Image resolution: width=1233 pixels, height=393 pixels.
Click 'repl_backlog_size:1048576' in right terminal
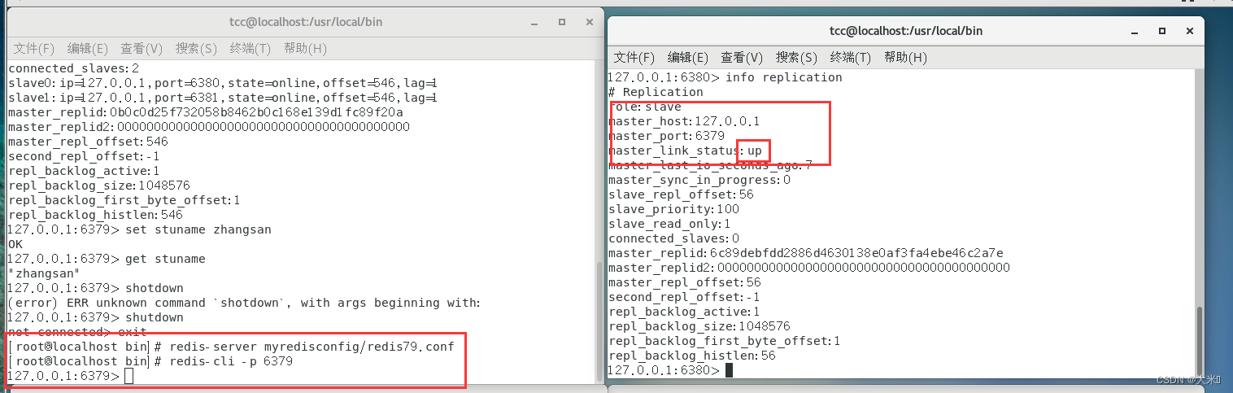[x=699, y=326]
